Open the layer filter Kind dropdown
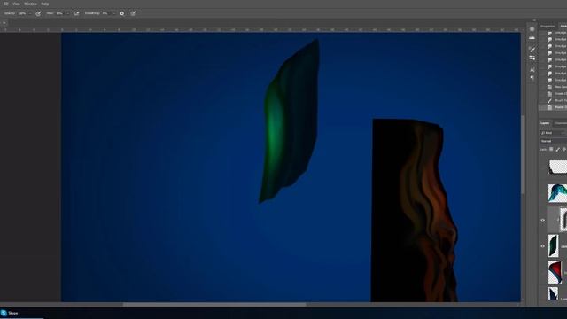567x319 pixels. tap(553, 133)
